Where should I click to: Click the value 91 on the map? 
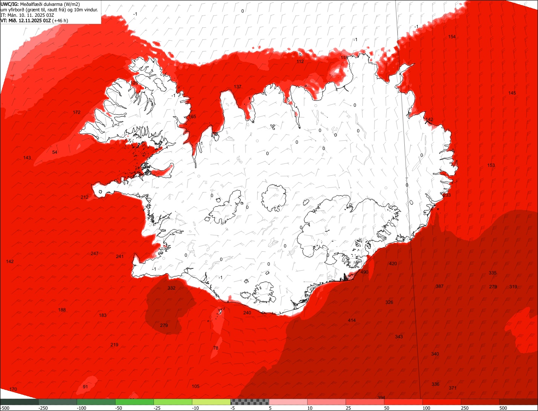pos(85,387)
